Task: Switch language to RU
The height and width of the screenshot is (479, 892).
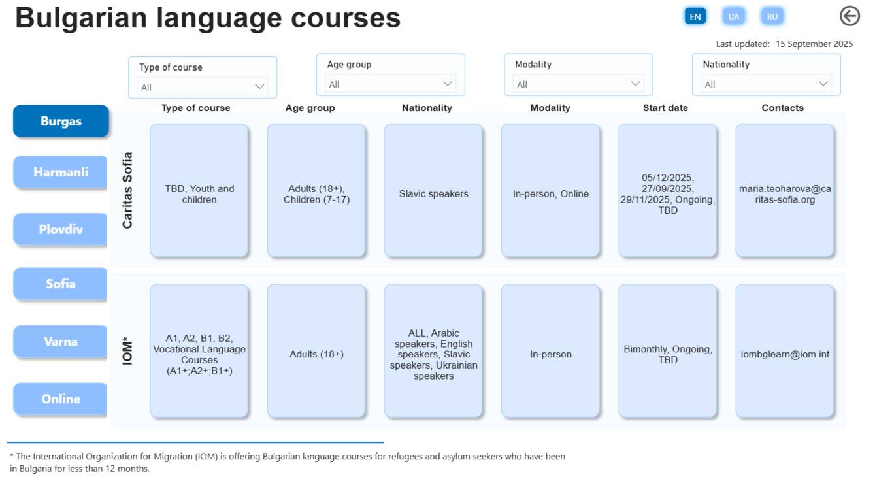Action: pos(772,16)
